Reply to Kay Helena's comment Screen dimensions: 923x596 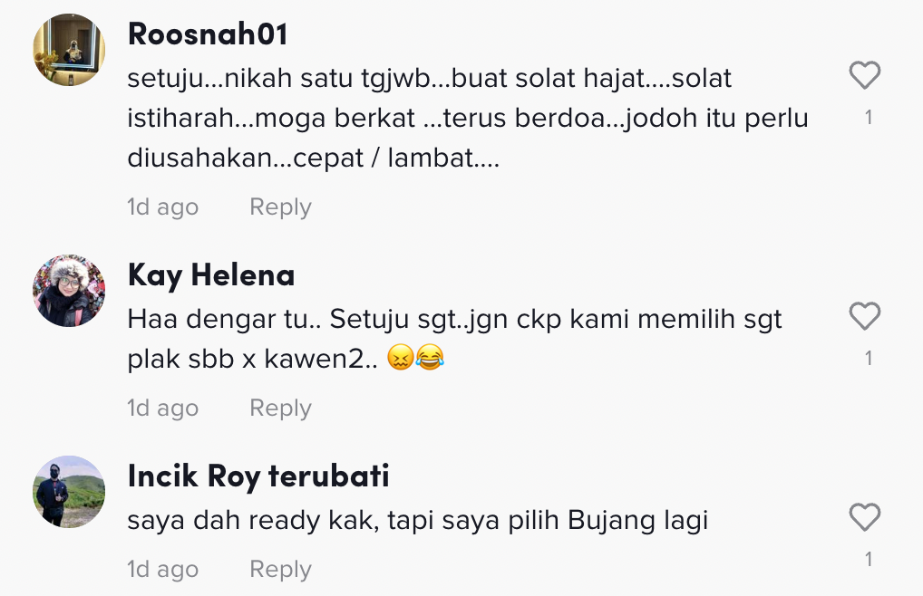280,409
